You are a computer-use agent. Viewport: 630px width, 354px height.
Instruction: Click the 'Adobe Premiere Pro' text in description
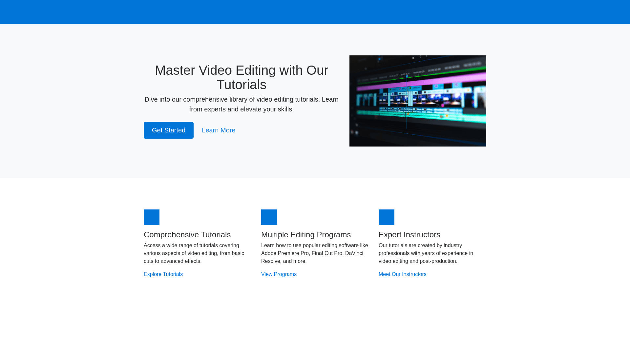coord(285,253)
